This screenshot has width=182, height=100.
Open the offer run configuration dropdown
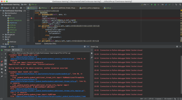pos(145,5)
